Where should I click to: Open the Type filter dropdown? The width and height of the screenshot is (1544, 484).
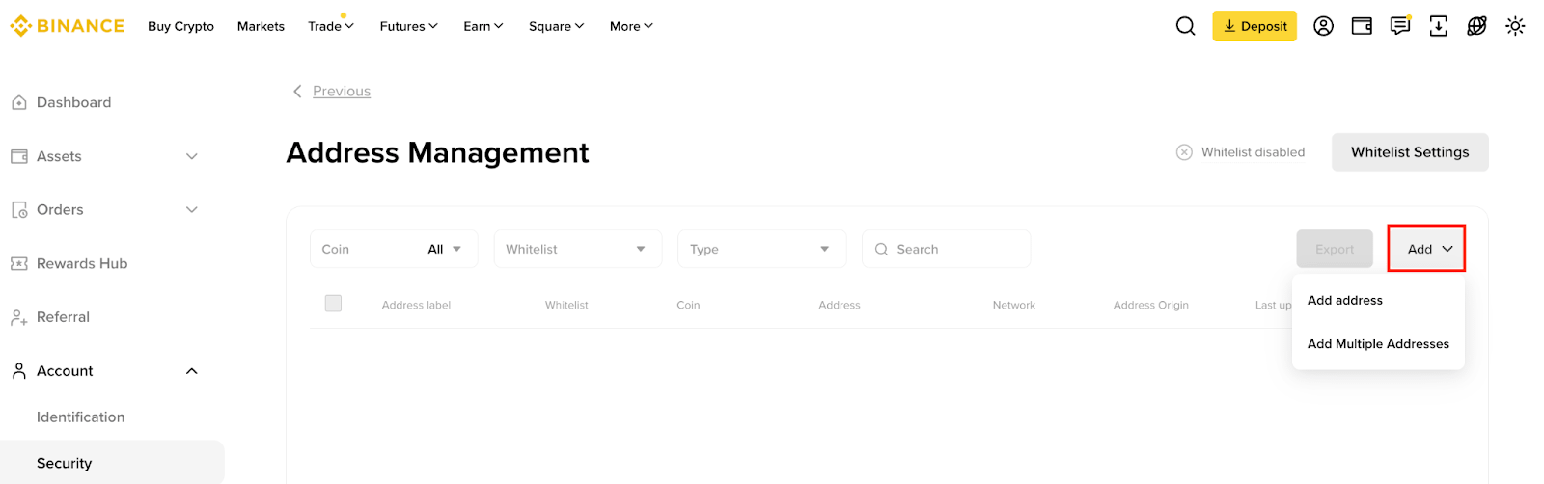click(x=762, y=249)
